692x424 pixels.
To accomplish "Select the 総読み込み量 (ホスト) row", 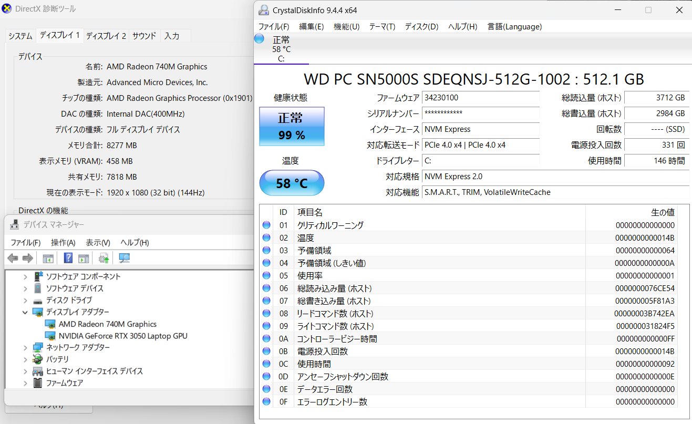I will (x=469, y=288).
